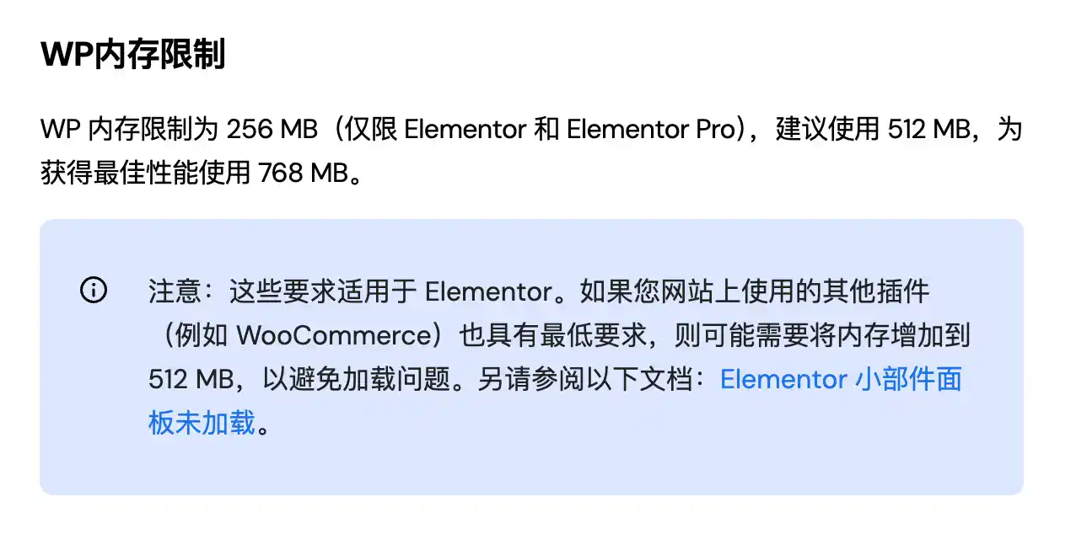Click the WP 内存限制为 text opening the paragraph
Screen dimensions: 1076x534
coord(129,130)
